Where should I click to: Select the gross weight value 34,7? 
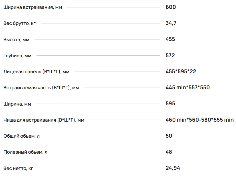coord(171,23)
